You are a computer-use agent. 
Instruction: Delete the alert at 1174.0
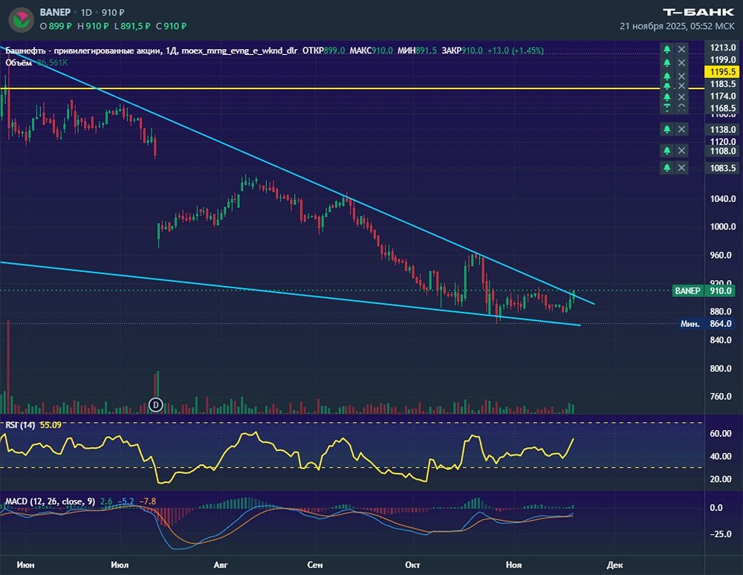pos(681,97)
